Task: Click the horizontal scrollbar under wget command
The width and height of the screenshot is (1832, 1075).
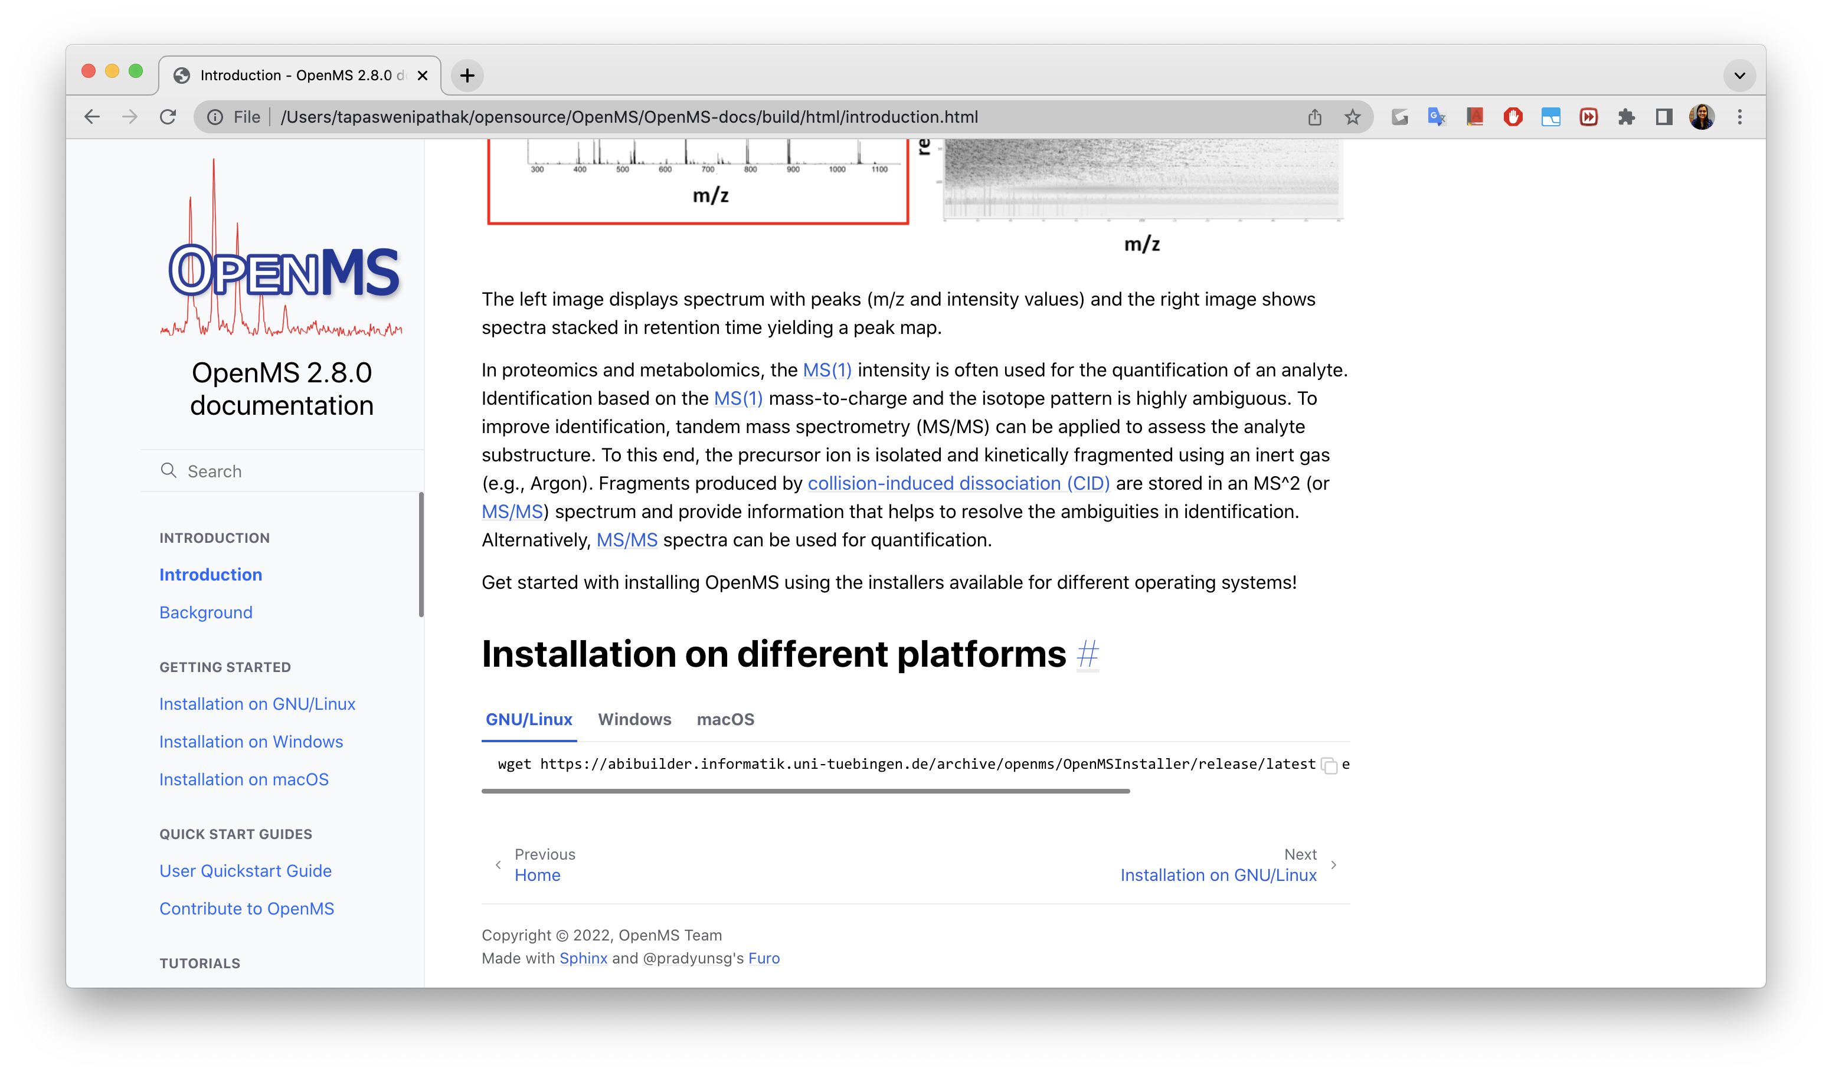Action: pyautogui.click(x=806, y=791)
